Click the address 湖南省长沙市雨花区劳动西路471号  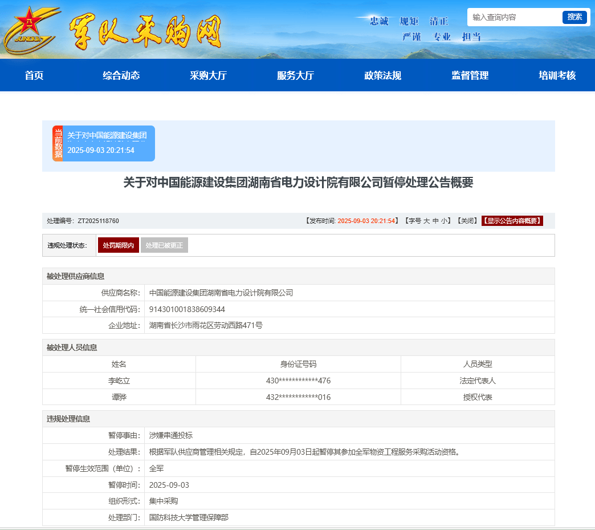pyautogui.click(x=206, y=326)
